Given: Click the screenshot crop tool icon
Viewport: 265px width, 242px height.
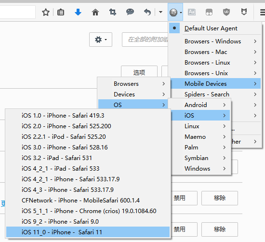Looking at the screenshot, I should [113, 13].
